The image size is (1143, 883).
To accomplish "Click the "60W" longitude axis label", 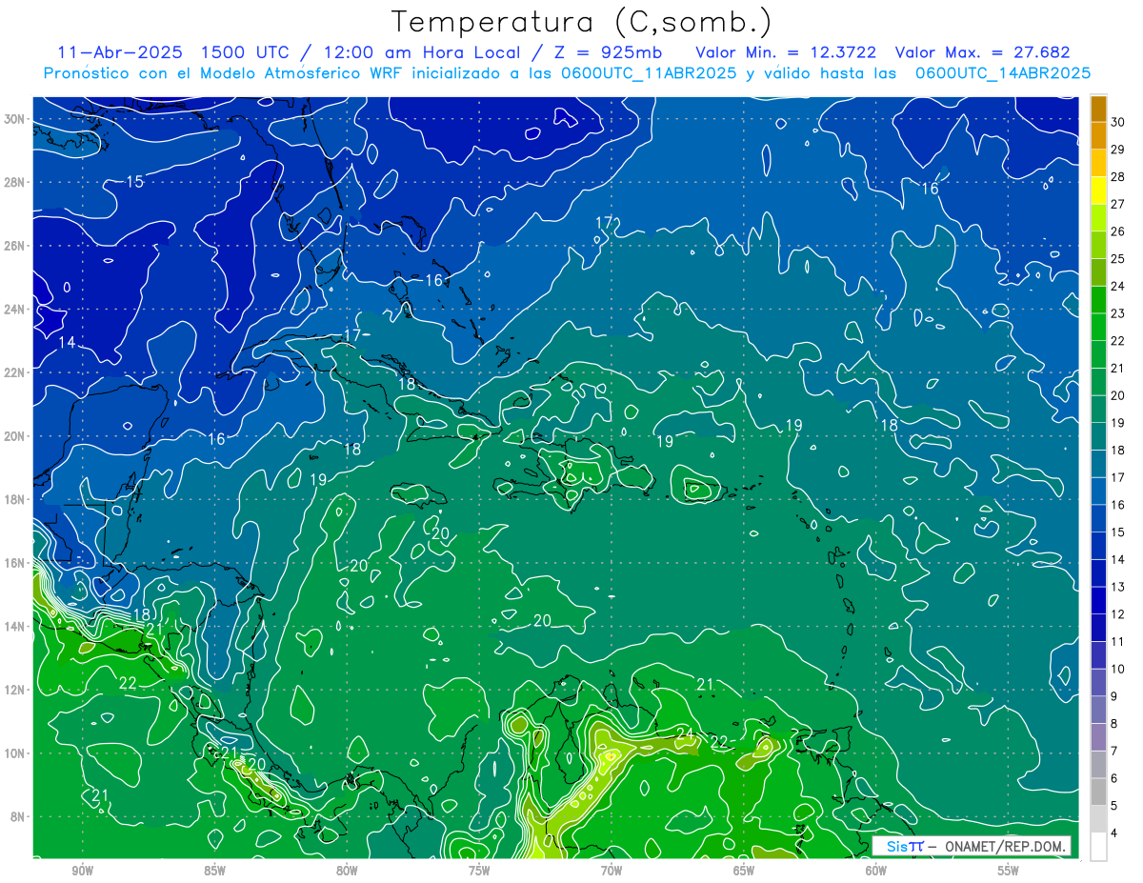I will tap(876, 871).
